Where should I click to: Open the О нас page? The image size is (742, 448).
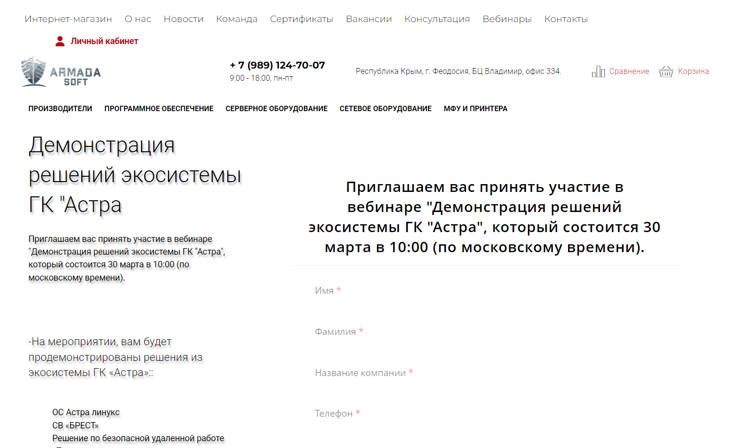pos(138,19)
